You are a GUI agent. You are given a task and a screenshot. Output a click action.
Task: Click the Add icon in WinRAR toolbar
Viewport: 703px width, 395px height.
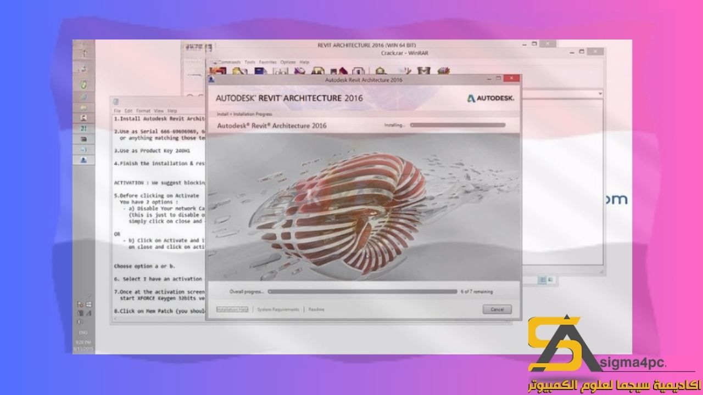click(x=219, y=71)
